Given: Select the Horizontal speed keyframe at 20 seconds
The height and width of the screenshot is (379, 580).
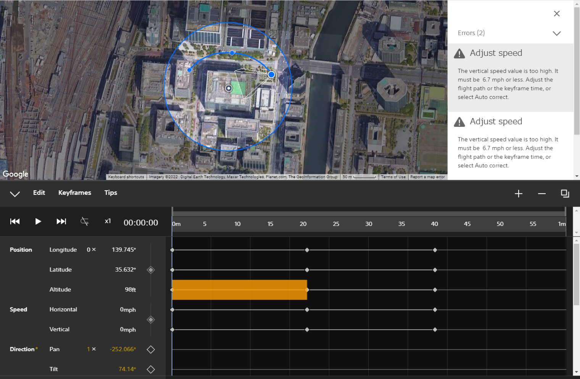Looking at the screenshot, I should (307, 309).
